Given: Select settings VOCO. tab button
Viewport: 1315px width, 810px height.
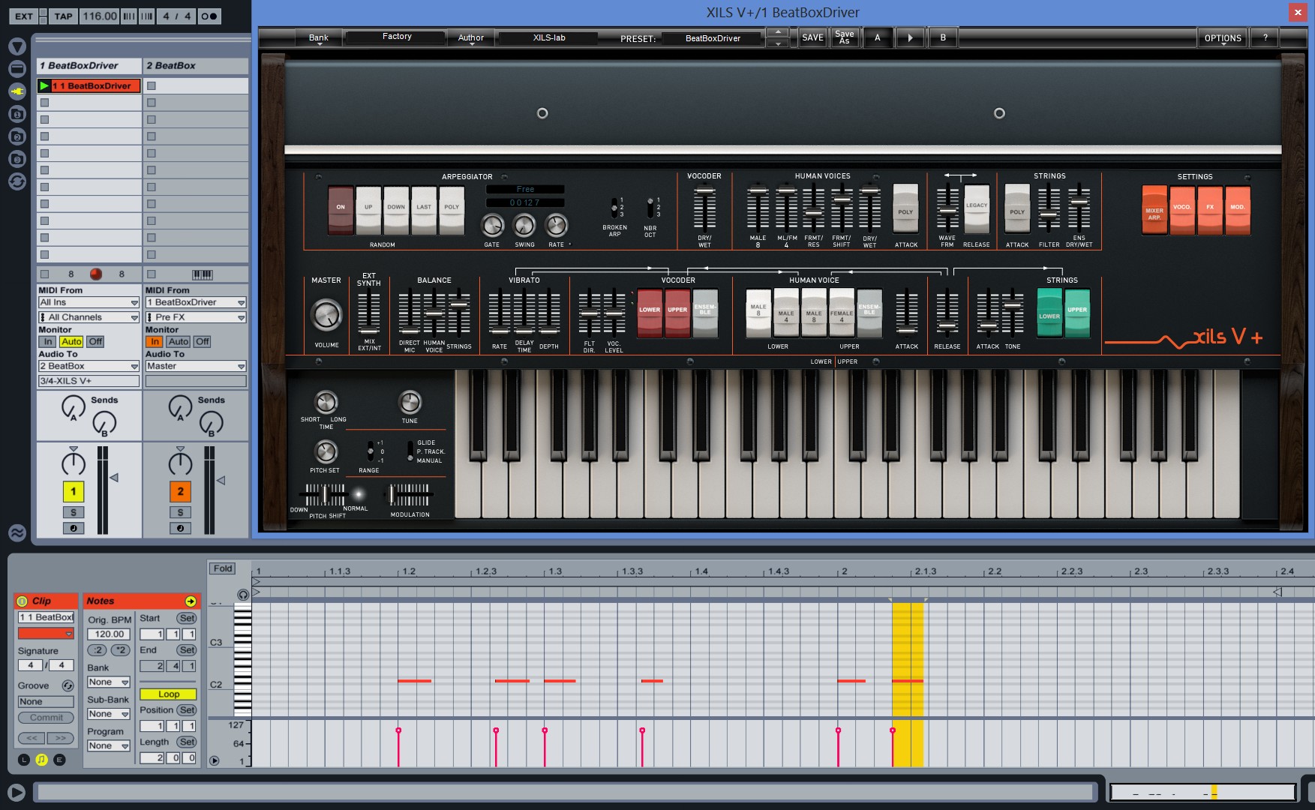Looking at the screenshot, I should pos(1182,211).
